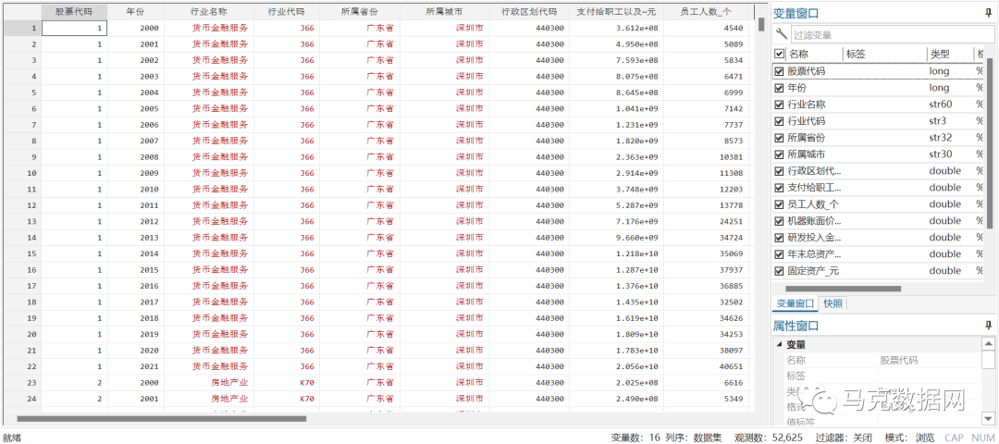The width and height of the screenshot is (999, 444).
Task: Click the wrench icon beside the filter box
Action: [x=781, y=35]
